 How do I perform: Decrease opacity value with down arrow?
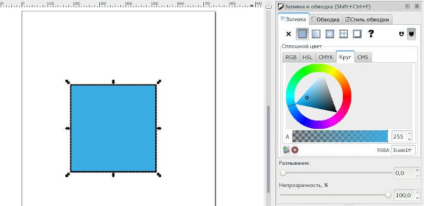point(418,198)
